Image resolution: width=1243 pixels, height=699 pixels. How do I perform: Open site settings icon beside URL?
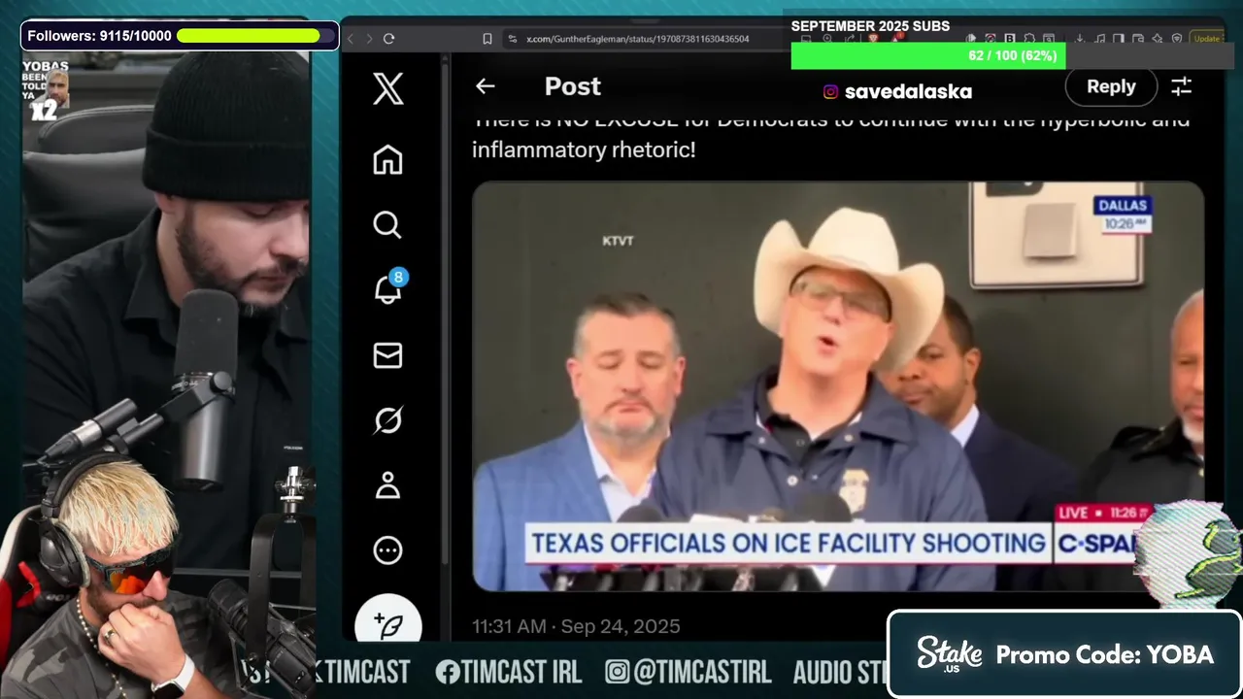513,39
